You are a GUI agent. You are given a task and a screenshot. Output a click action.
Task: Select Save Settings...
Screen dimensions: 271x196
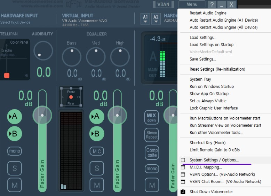click(x=203, y=59)
